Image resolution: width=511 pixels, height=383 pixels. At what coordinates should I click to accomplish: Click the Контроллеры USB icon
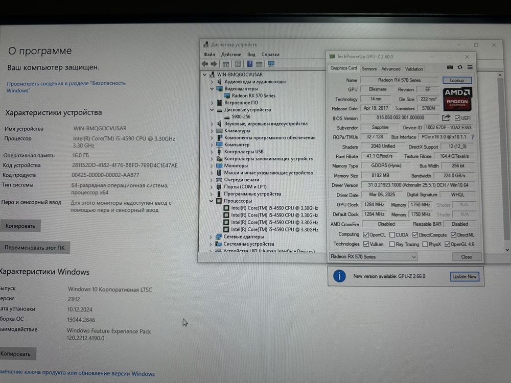coord(219,152)
